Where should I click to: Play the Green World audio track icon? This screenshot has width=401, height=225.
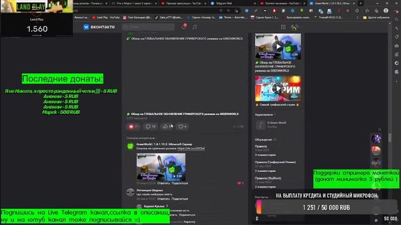coord(261,125)
